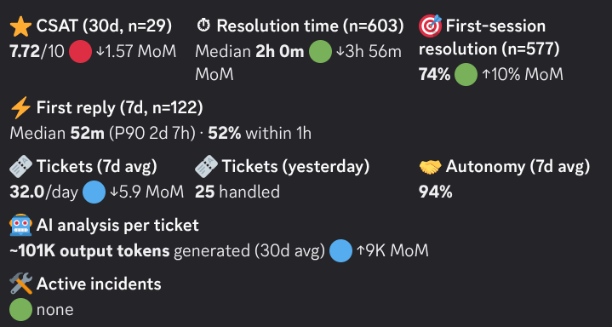Click the blue dot after generated (30d avg)
The width and height of the screenshot is (612, 327).
(x=340, y=250)
